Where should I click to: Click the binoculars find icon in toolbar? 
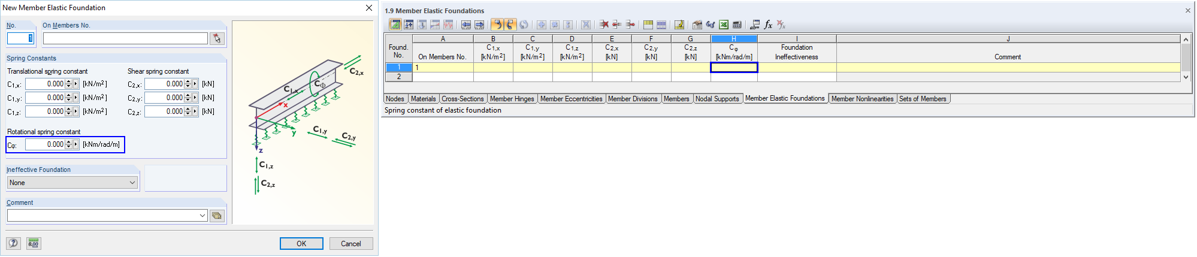(711, 25)
